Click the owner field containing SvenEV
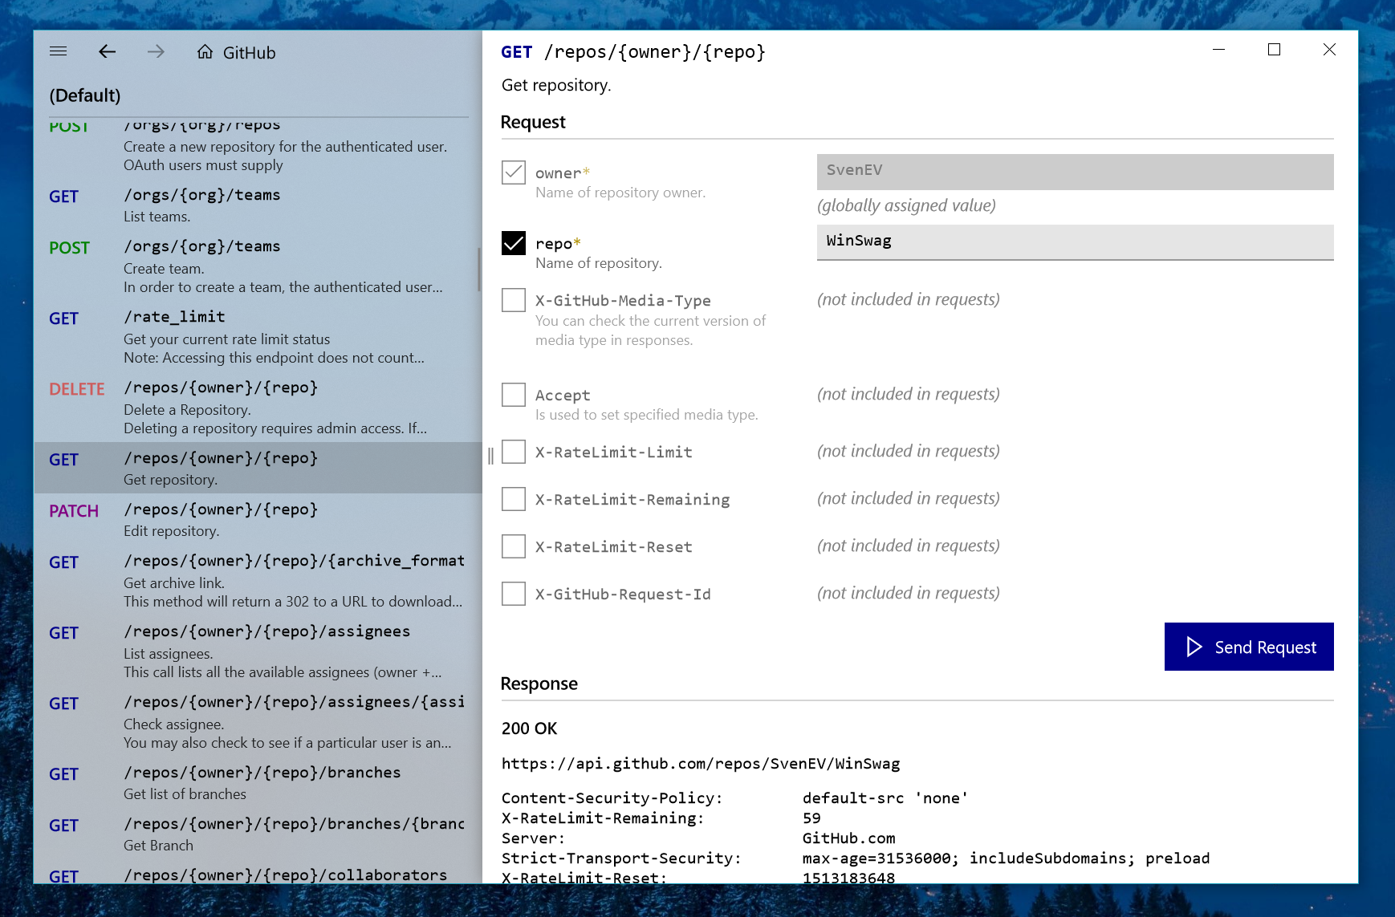Screen dimensions: 1395x917 click(x=1075, y=172)
